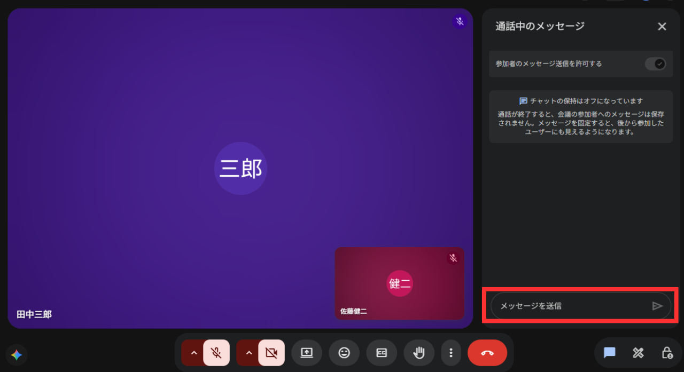Open the Gemini sparkle icon

click(x=17, y=355)
